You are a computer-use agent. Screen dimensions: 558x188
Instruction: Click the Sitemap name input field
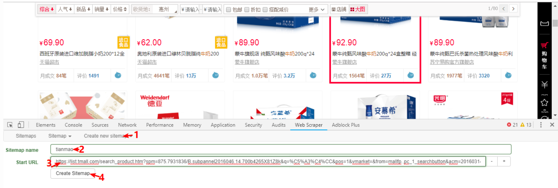pos(281,149)
